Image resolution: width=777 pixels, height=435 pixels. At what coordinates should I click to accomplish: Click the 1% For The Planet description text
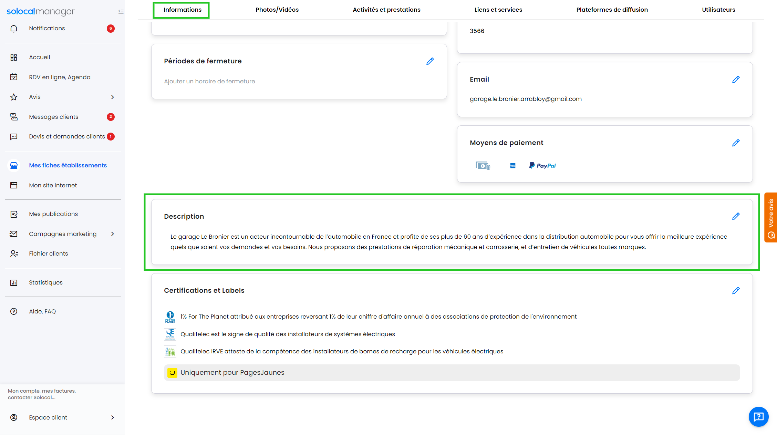coord(378,317)
